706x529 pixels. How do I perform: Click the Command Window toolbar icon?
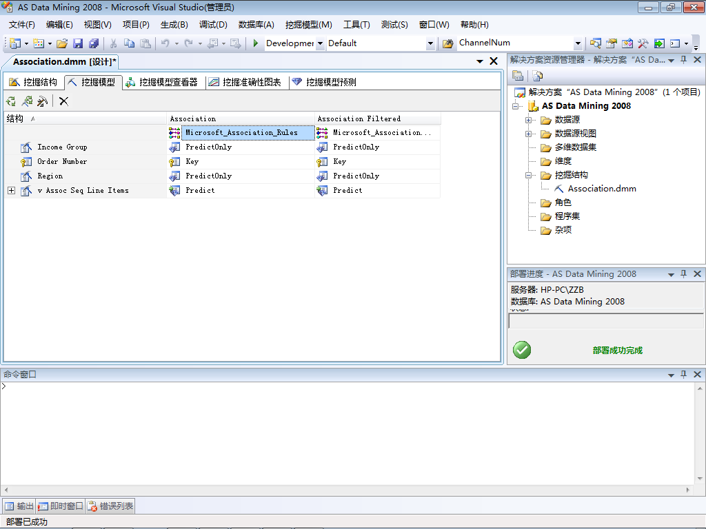(675, 43)
